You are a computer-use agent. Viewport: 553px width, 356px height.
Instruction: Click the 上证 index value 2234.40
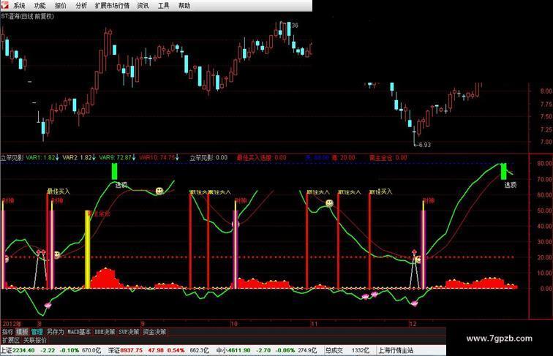(23, 350)
